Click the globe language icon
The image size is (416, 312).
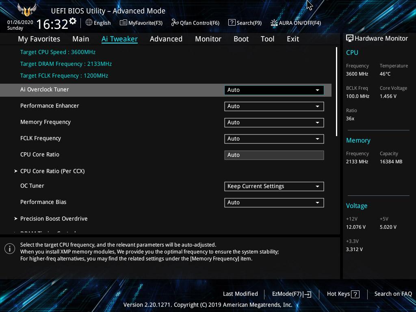click(x=89, y=23)
